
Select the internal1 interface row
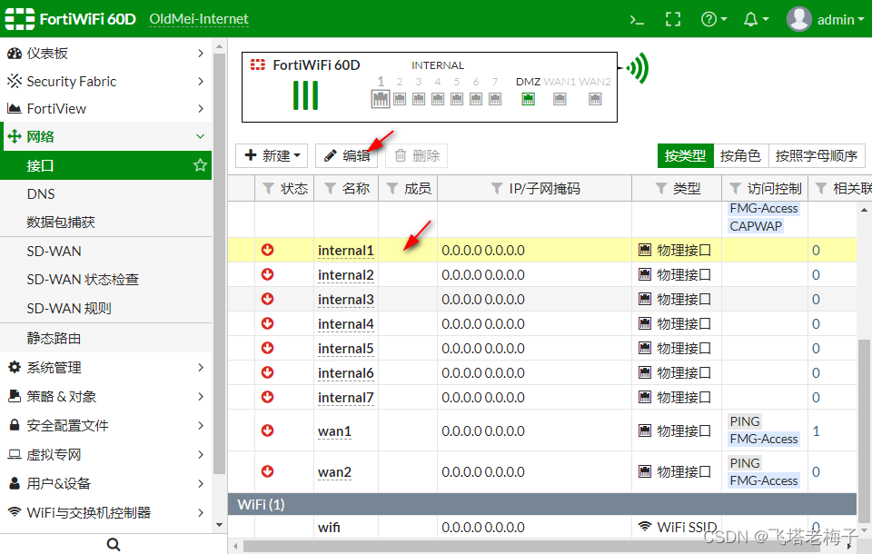[542, 251]
